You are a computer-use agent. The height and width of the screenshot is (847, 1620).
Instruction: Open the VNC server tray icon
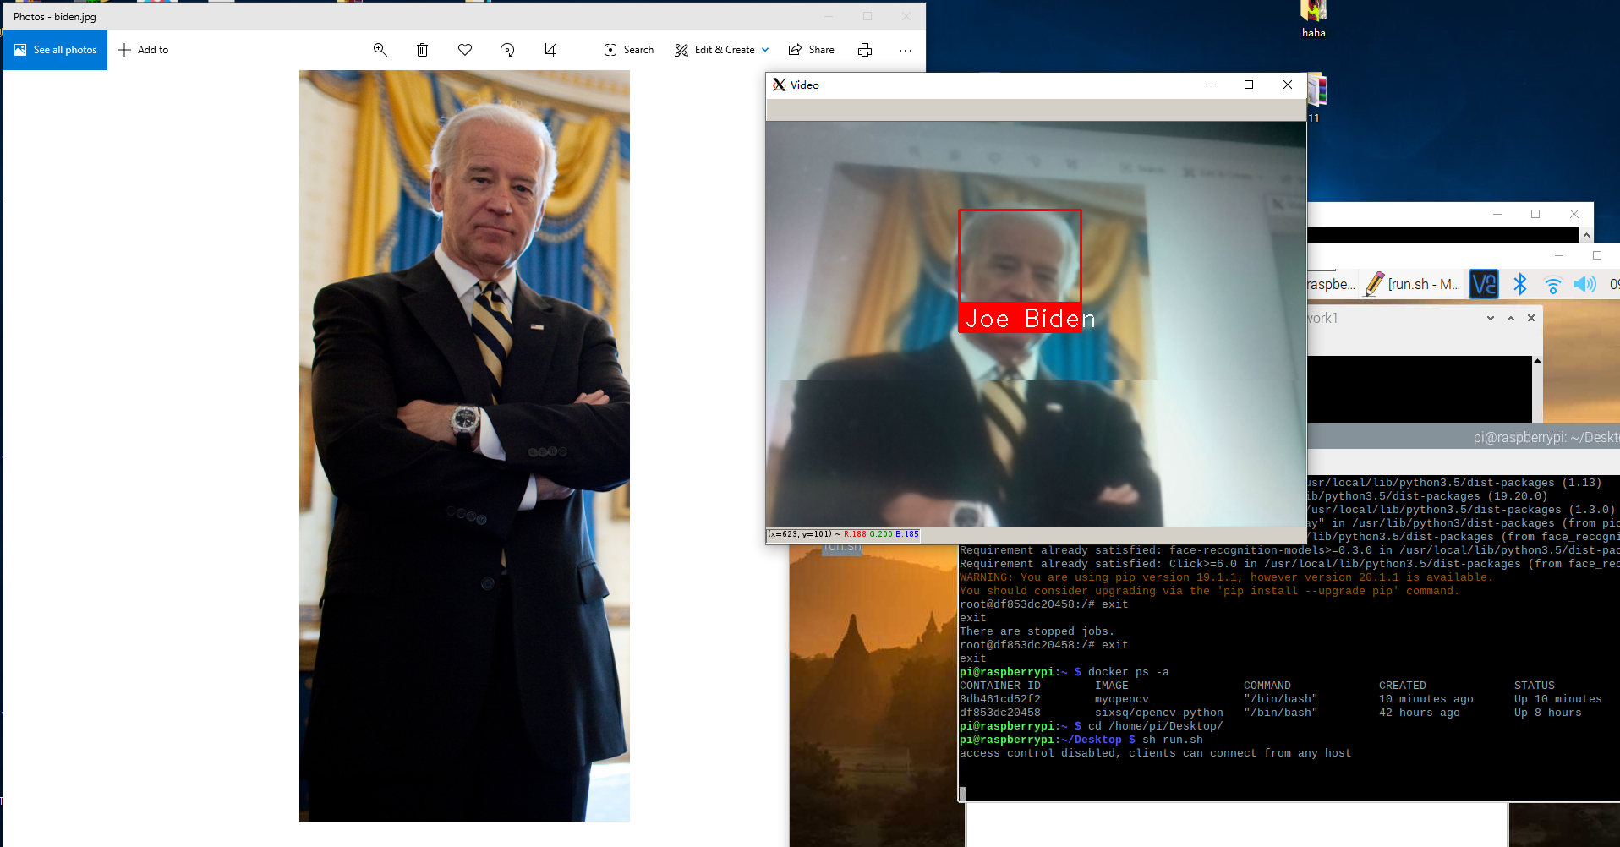coord(1484,284)
